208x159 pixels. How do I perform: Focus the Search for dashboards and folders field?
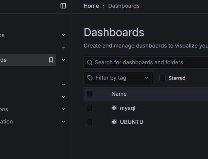pos(146,62)
